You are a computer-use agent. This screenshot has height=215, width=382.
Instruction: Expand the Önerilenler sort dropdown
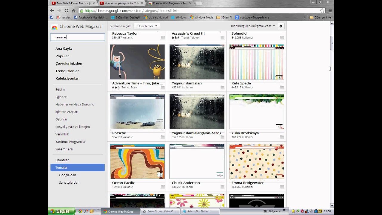(x=147, y=26)
